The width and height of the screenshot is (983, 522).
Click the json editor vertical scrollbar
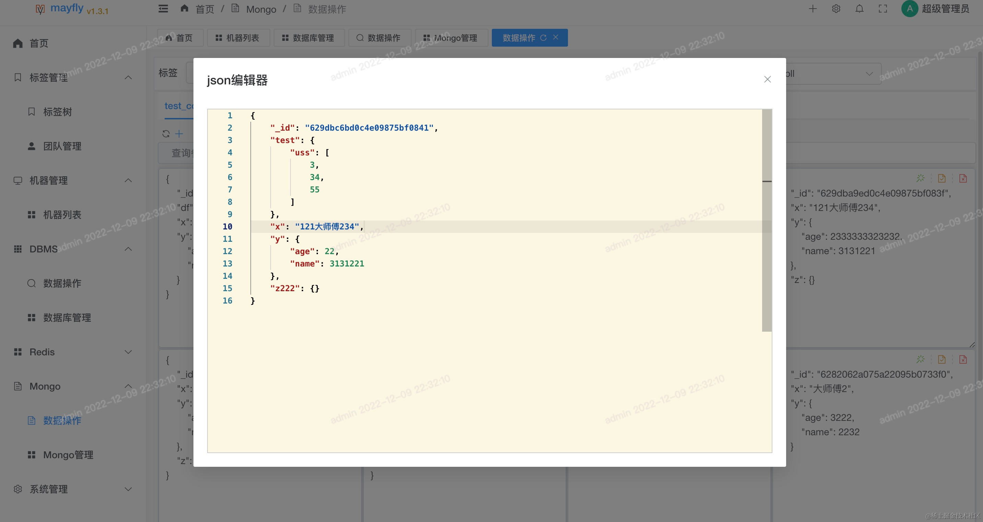767,221
